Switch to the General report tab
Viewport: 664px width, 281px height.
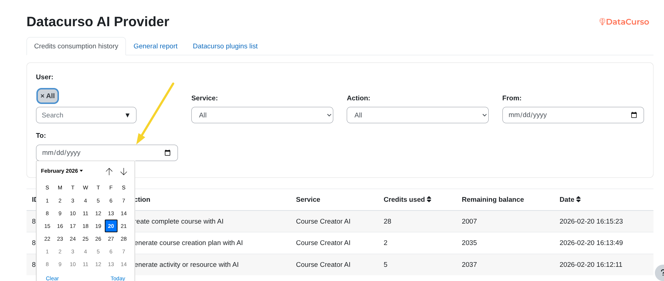click(x=155, y=46)
